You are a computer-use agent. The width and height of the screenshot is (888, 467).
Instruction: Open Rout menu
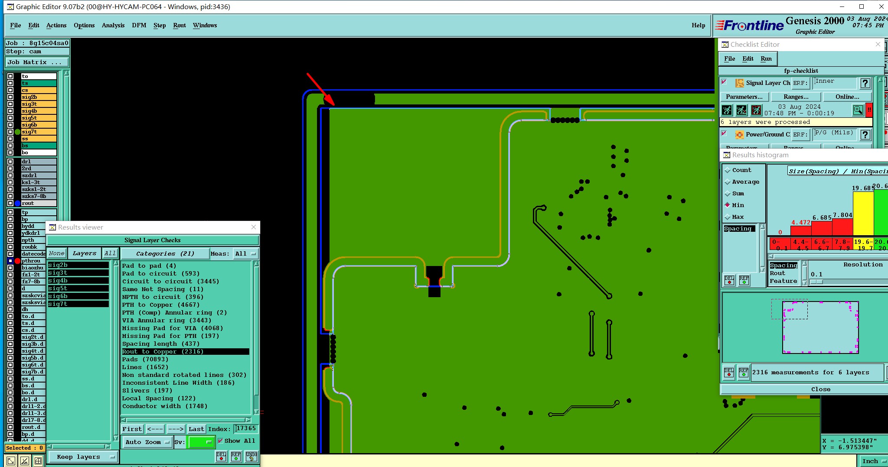pos(180,25)
